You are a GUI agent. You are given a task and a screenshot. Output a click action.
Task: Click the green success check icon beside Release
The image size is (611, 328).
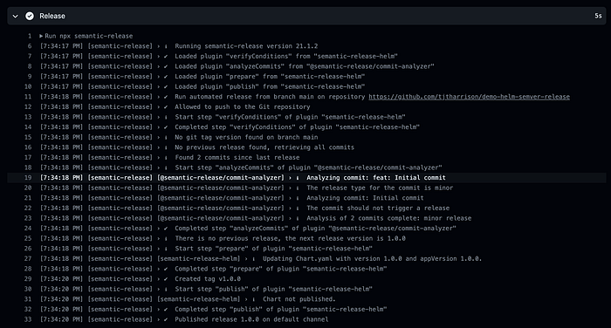(x=30, y=16)
